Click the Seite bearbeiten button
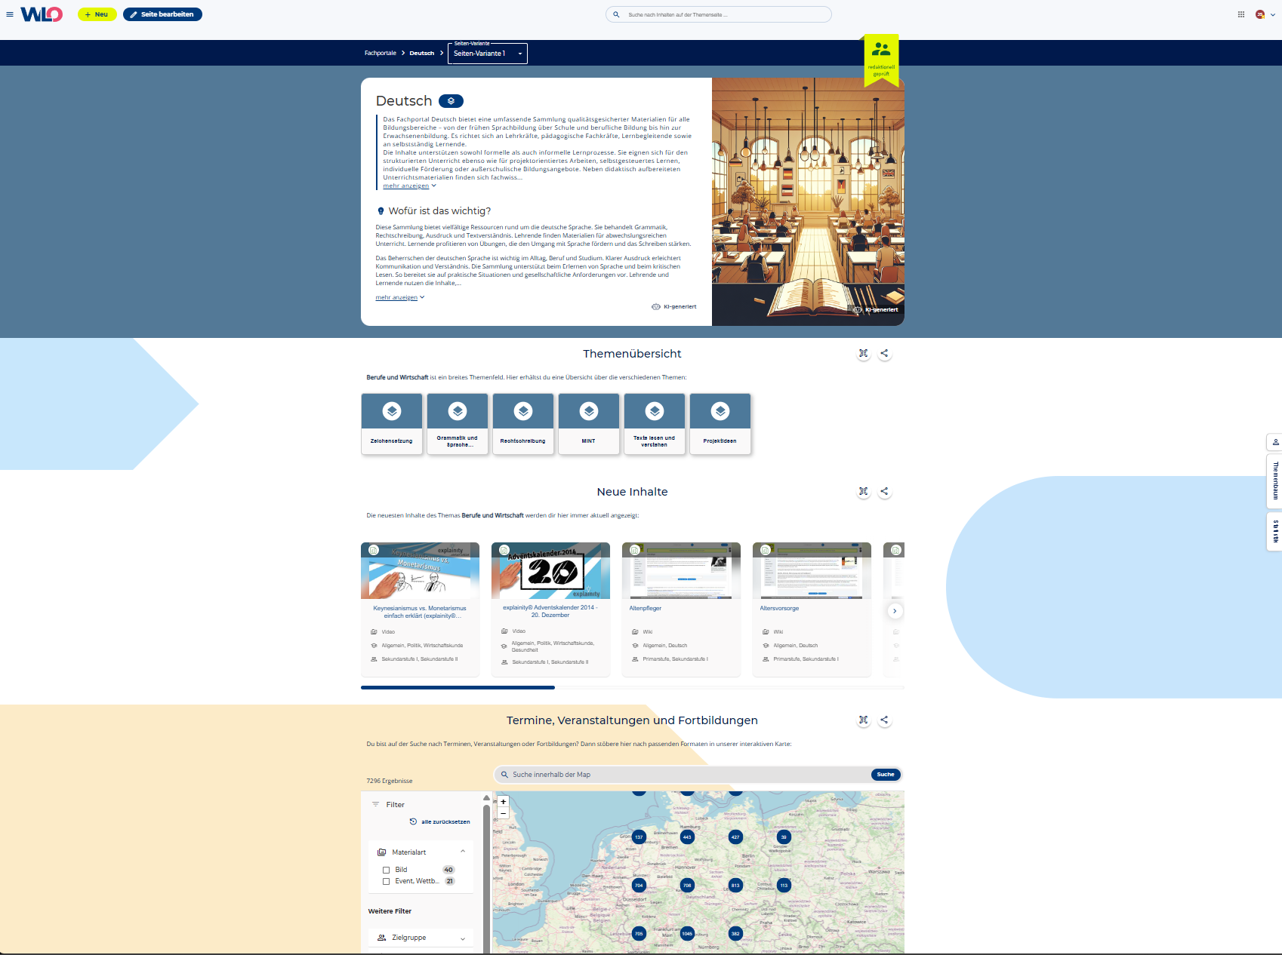The image size is (1282, 955). click(162, 14)
